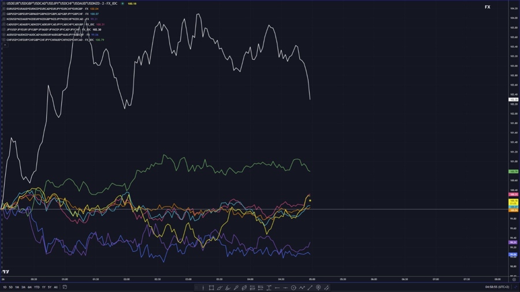Open the timezone menu showing UTC+2
The width and height of the screenshot is (520, 292).
tap(497, 287)
